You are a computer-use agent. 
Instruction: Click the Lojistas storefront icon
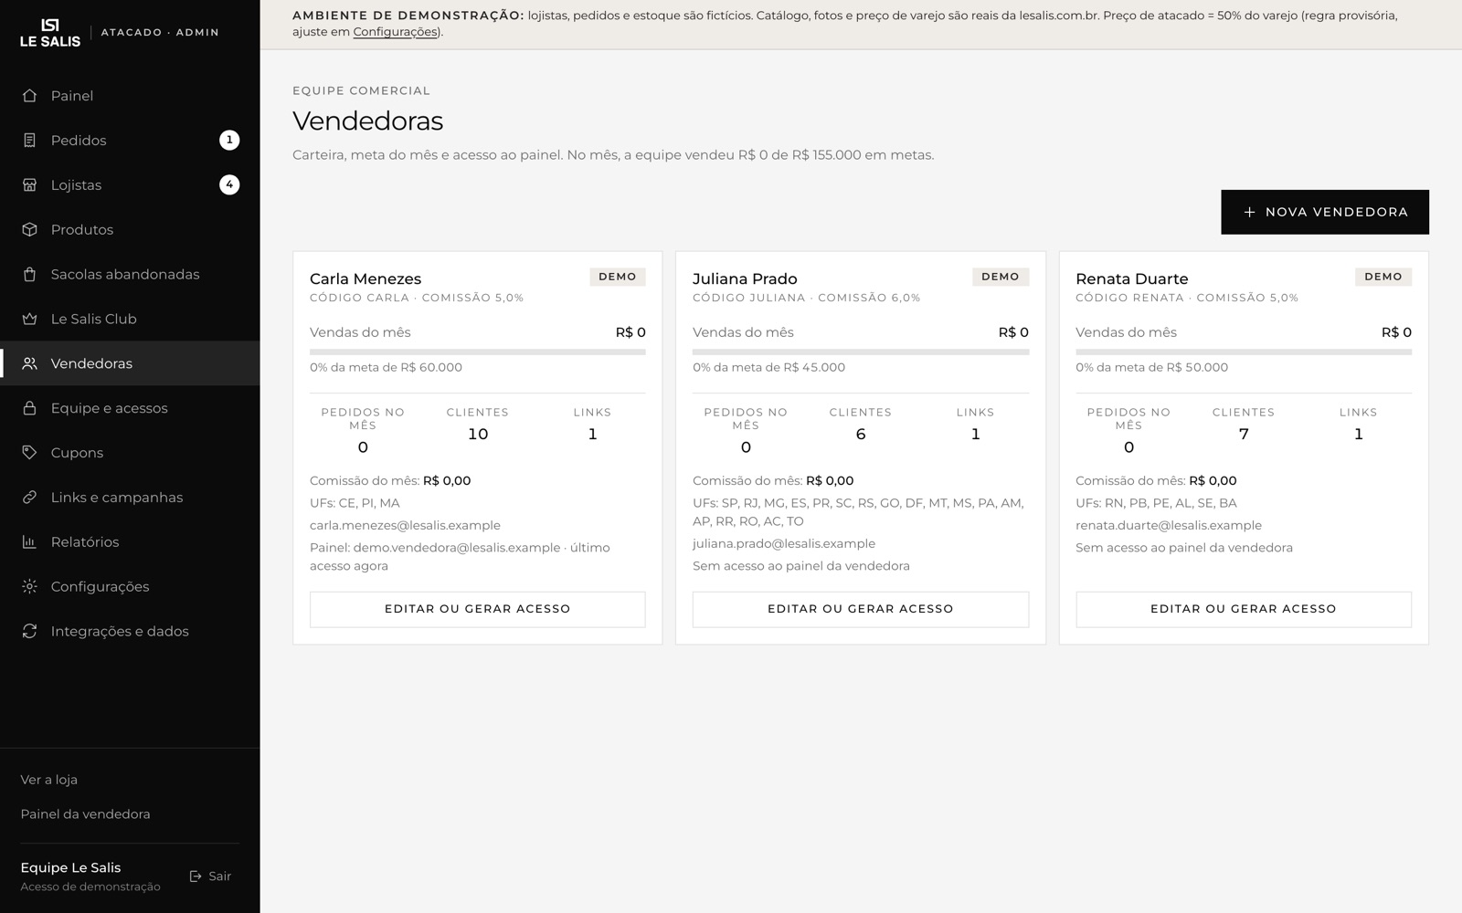click(29, 185)
